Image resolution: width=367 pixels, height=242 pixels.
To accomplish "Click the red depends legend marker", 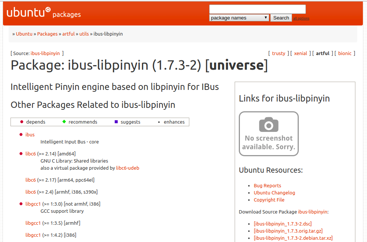I will click(x=22, y=122).
